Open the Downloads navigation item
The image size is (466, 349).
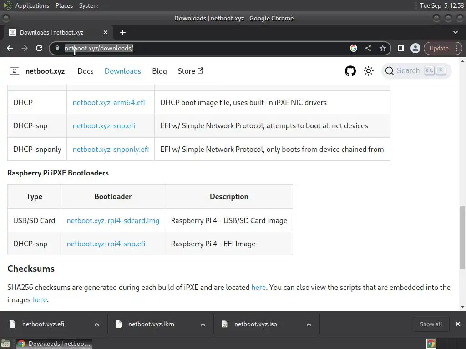123,71
